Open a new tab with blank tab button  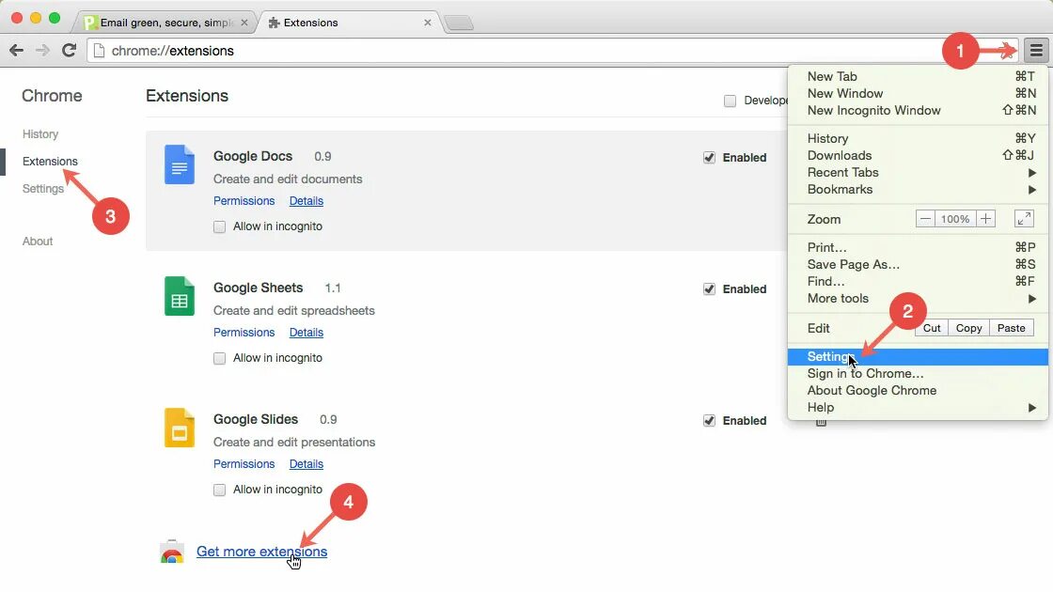coord(460,23)
